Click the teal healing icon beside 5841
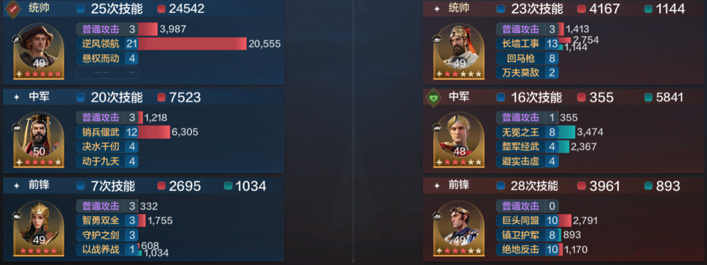Viewport: 707px width, 265px height. (x=649, y=98)
